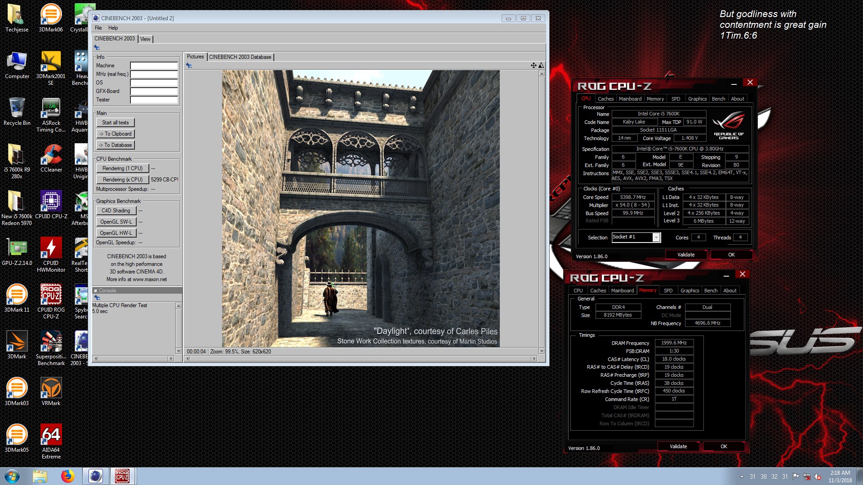Open Graphics tab in lower CPU-Z window

(x=690, y=291)
